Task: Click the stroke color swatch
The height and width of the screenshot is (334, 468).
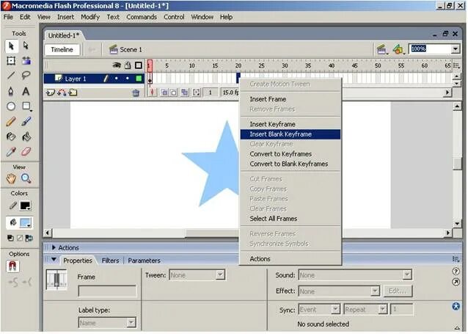Action: click(25, 206)
